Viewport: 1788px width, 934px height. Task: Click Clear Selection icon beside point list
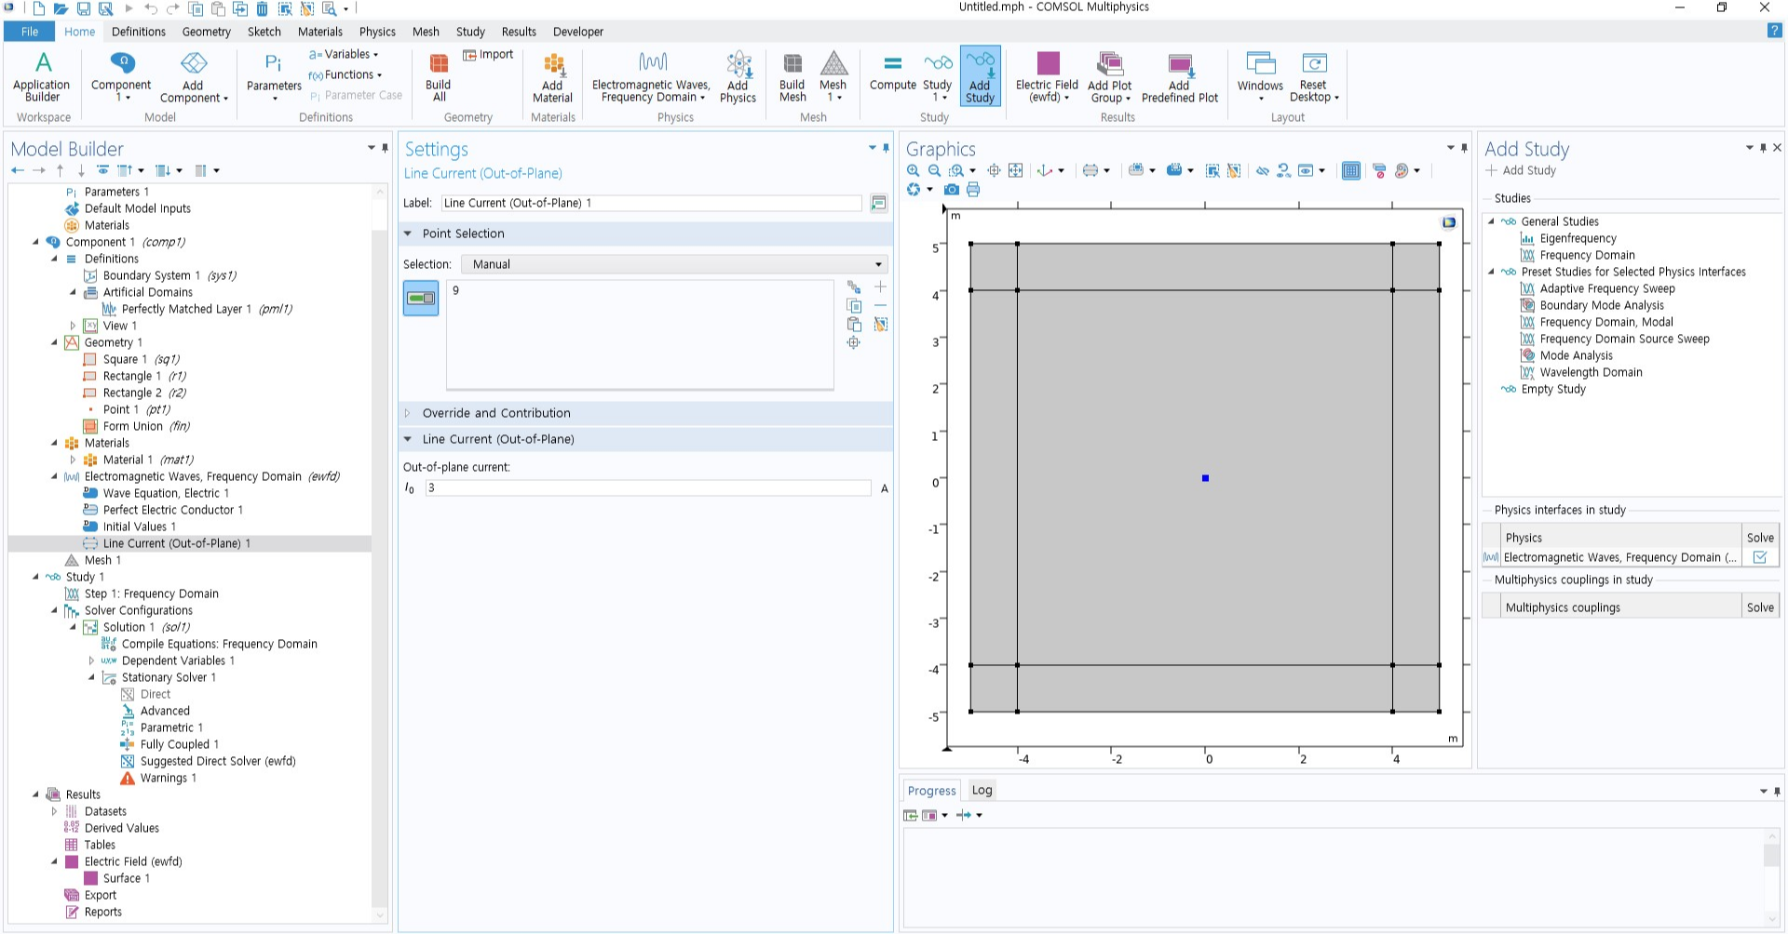[880, 325]
